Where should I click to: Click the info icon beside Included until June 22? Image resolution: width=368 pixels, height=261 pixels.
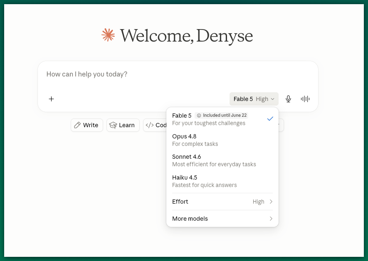click(199, 116)
